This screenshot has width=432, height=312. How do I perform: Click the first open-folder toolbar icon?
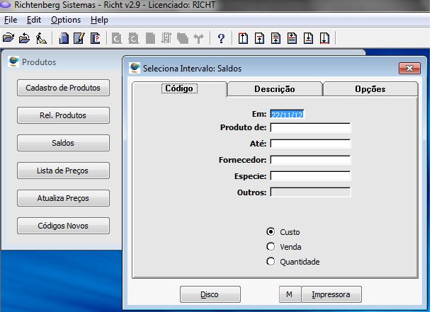(x=8, y=38)
